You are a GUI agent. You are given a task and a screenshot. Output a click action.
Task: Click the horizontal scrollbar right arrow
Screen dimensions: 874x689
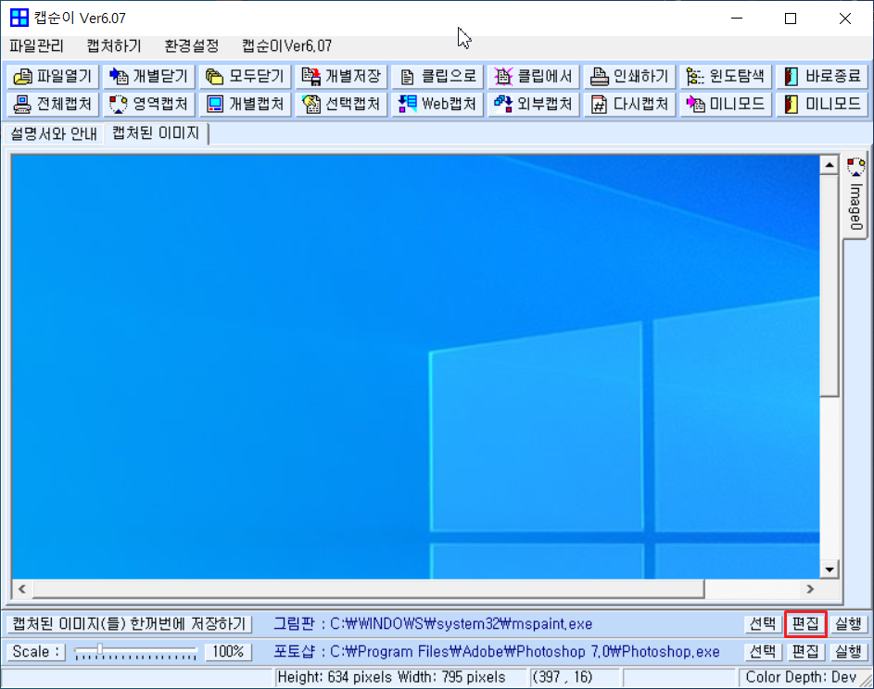(x=810, y=589)
